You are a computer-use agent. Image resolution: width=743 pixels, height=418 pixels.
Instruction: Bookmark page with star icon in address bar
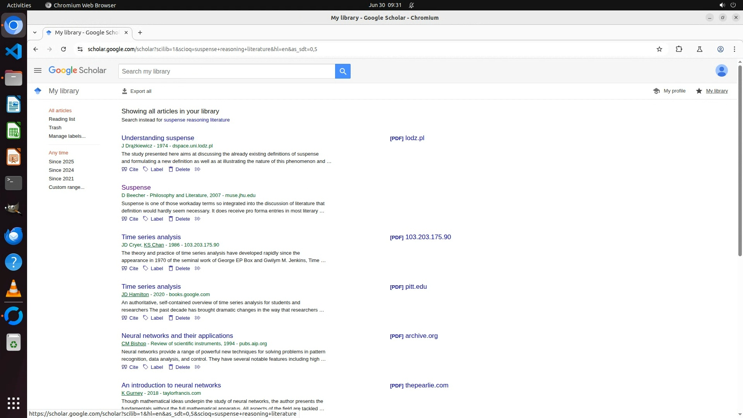click(659, 49)
